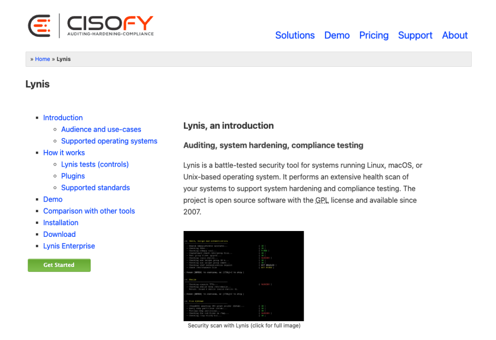This screenshot has width=496, height=340.
Task: Open Lynis tests (controls)
Action: coord(94,164)
